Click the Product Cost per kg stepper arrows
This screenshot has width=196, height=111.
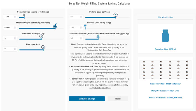pos(81,27)
